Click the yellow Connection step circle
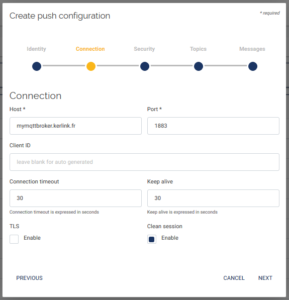289x300 pixels. 91,66
